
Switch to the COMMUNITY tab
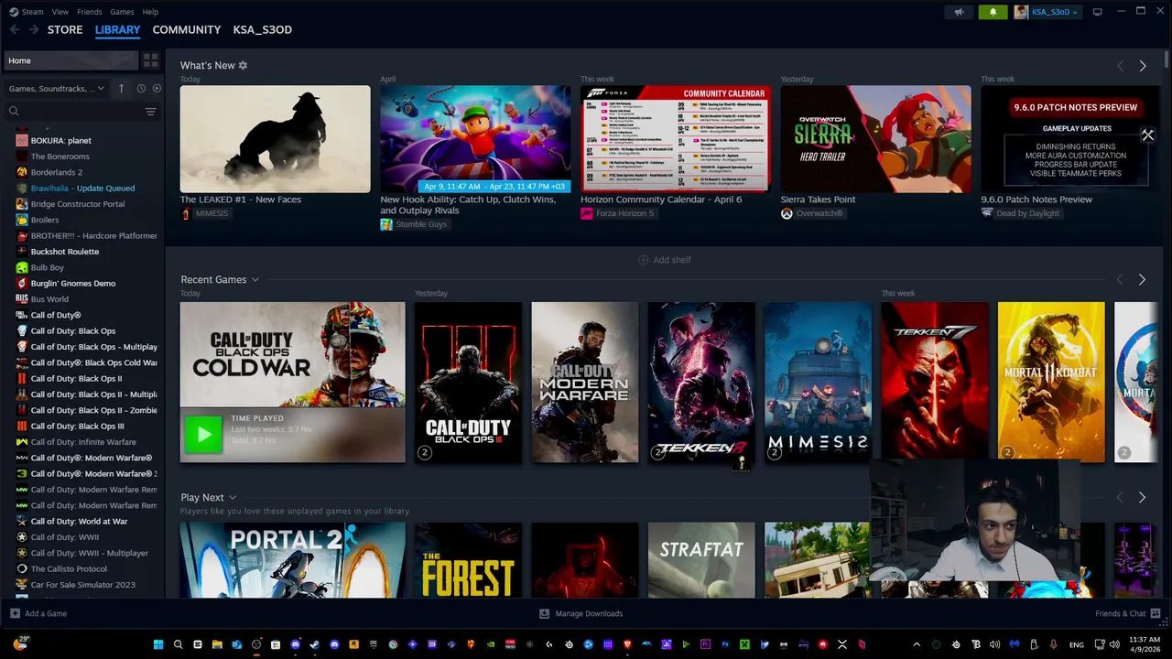[x=187, y=29]
